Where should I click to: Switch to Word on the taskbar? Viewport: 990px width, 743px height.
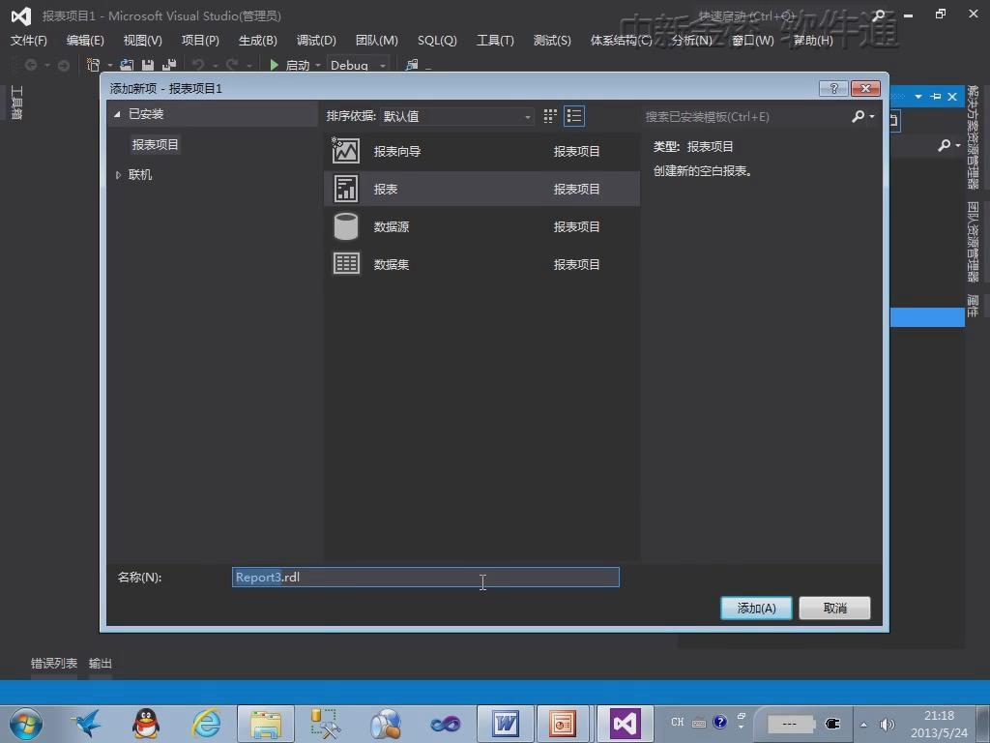click(505, 724)
